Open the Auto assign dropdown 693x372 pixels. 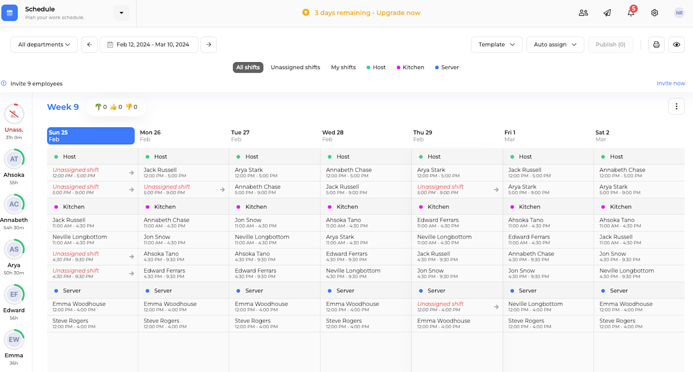coord(555,44)
